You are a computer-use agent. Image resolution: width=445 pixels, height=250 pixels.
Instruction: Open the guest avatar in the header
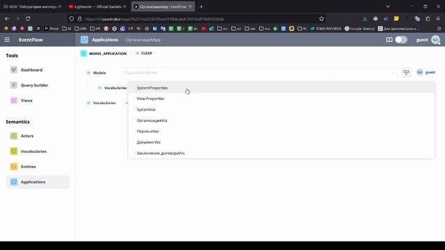pyautogui.click(x=436, y=40)
